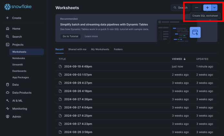Click the Data Products label
The width and height of the screenshot is (224, 136).
[x=22, y=93]
